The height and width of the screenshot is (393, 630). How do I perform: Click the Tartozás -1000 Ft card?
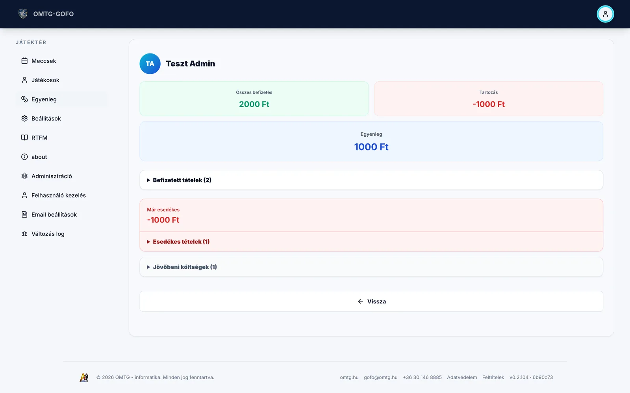point(488,99)
